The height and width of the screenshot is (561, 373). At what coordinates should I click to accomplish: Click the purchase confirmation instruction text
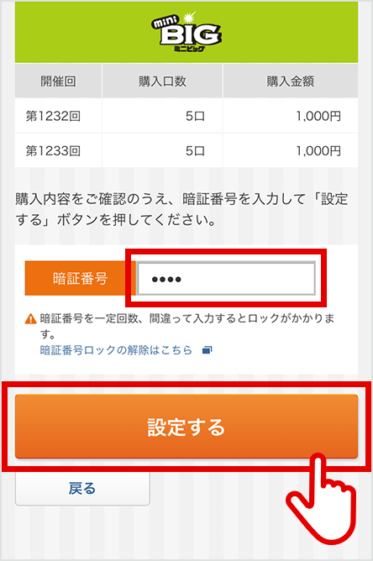click(181, 209)
